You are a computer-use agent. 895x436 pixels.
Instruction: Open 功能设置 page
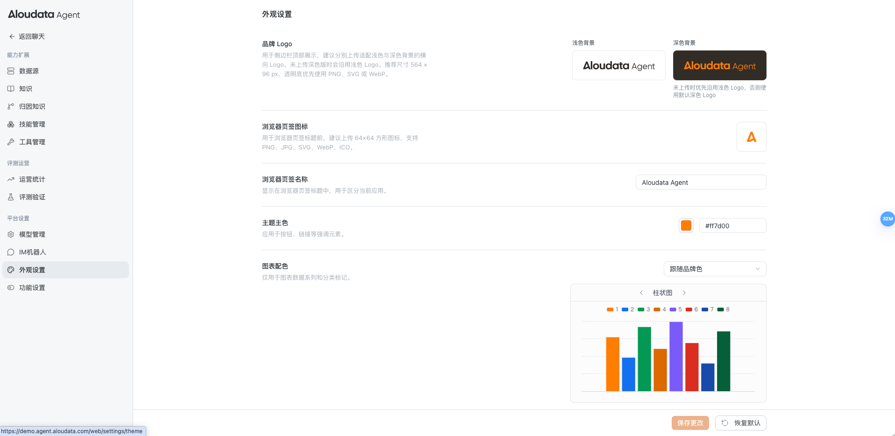pyautogui.click(x=65, y=288)
